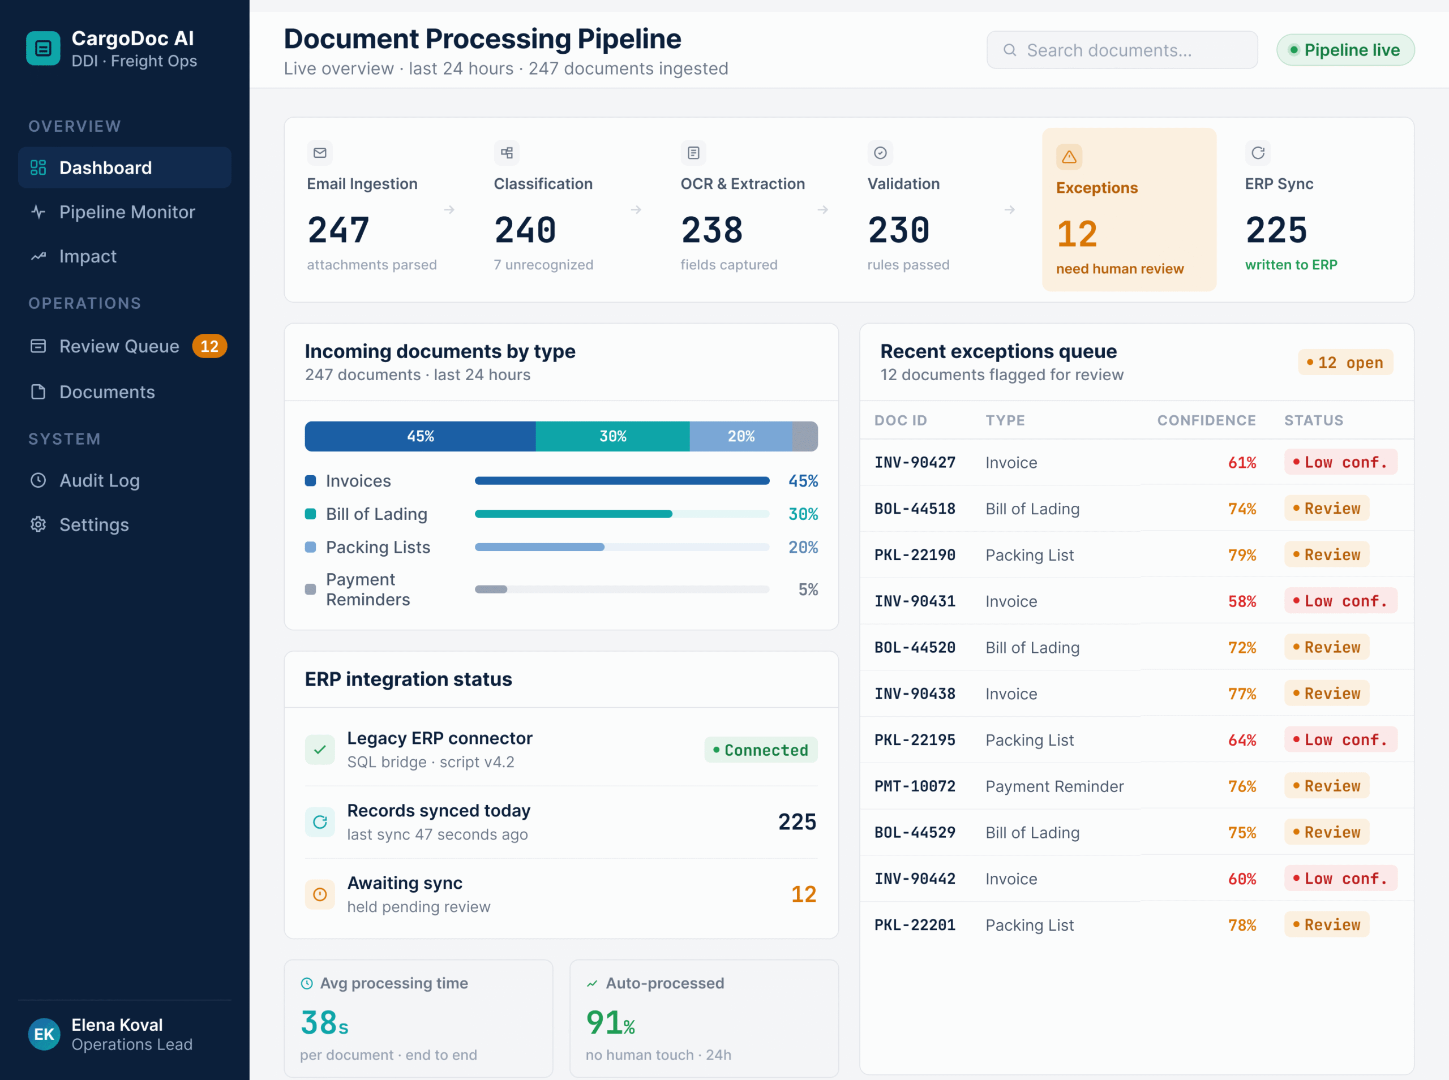Click Low conf. status for INV-90431
Image resolution: width=1449 pixels, height=1080 pixels.
[1340, 601]
